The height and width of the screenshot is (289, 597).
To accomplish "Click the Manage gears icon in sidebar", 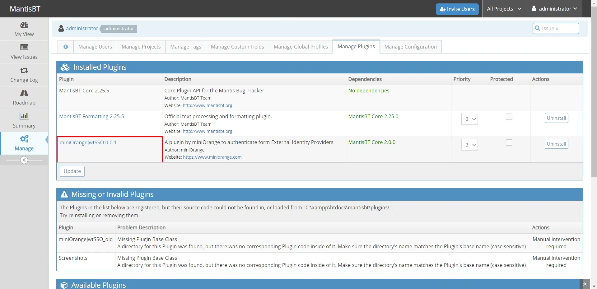I will click(x=24, y=139).
